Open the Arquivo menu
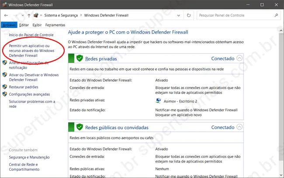The image size is (284, 178). coord(9,25)
